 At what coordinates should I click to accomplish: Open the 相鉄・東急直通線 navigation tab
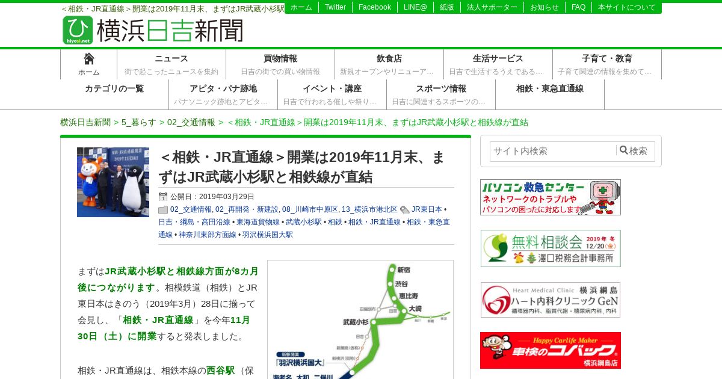tap(550, 94)
